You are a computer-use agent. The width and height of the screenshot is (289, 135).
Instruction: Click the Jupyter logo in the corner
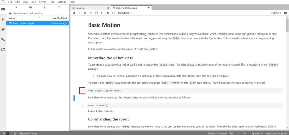click(2, 2)
